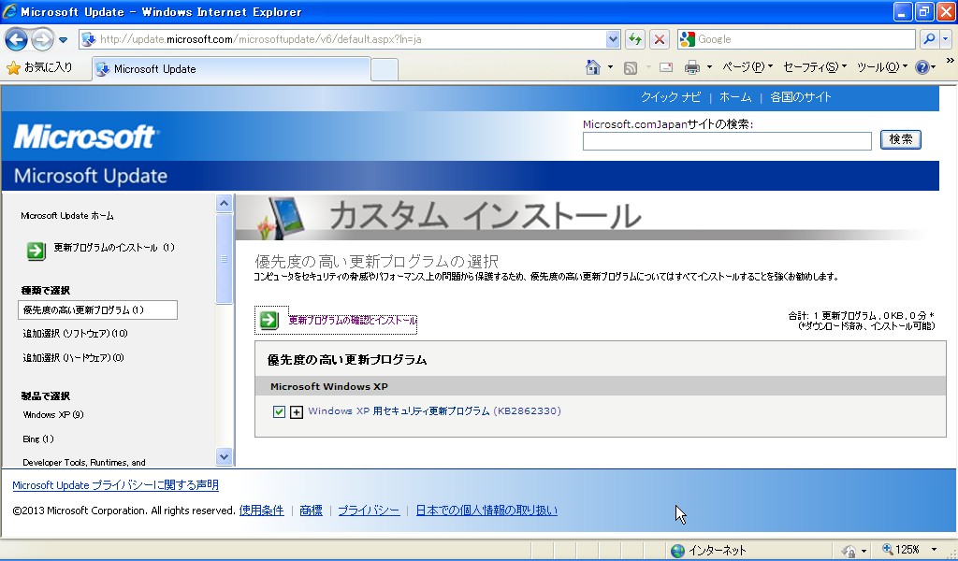Click the Stop loading X icon
This screenshot has height=561, width=958.
coord(660,39)
